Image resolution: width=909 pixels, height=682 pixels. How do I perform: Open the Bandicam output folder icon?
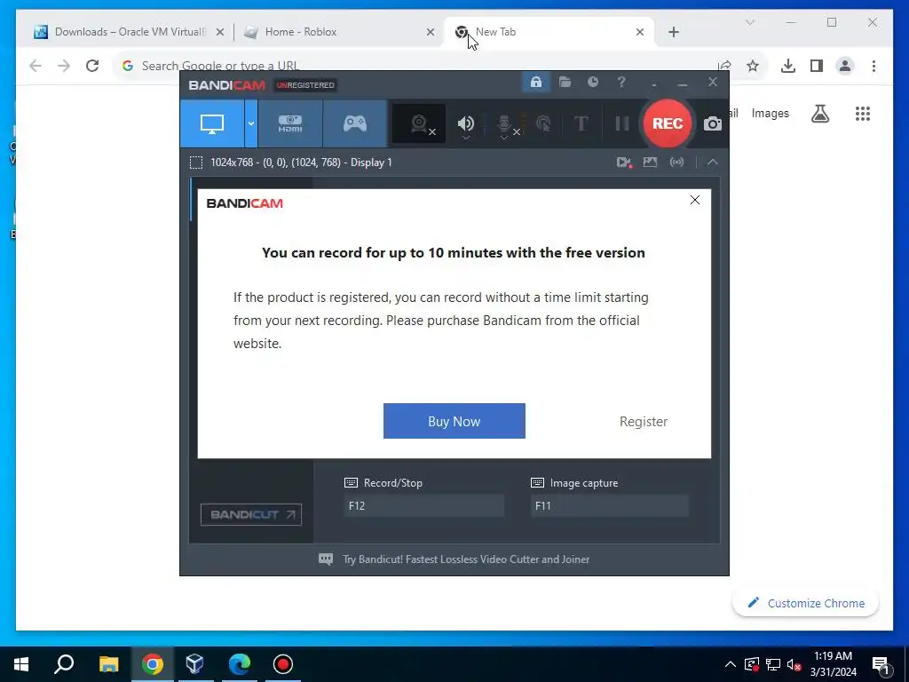(x=565, y=83)
